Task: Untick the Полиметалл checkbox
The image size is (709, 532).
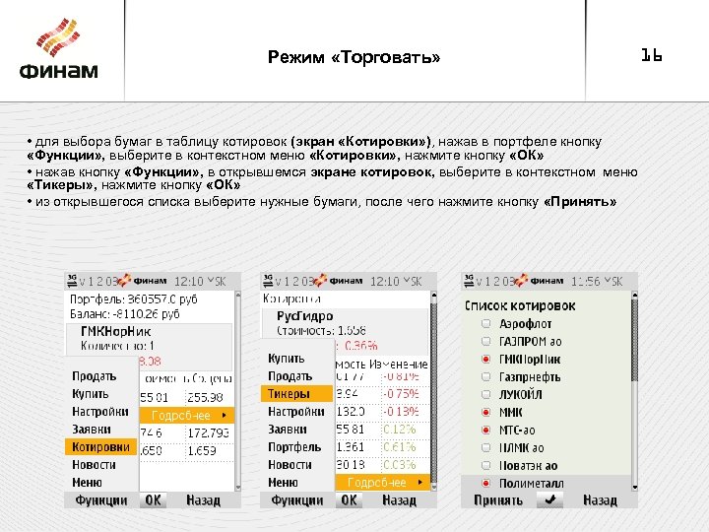Action: 485,483
